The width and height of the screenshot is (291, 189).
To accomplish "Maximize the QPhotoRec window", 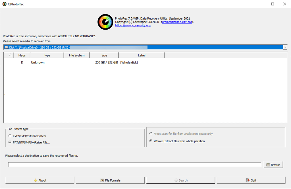I will point(273,4).
